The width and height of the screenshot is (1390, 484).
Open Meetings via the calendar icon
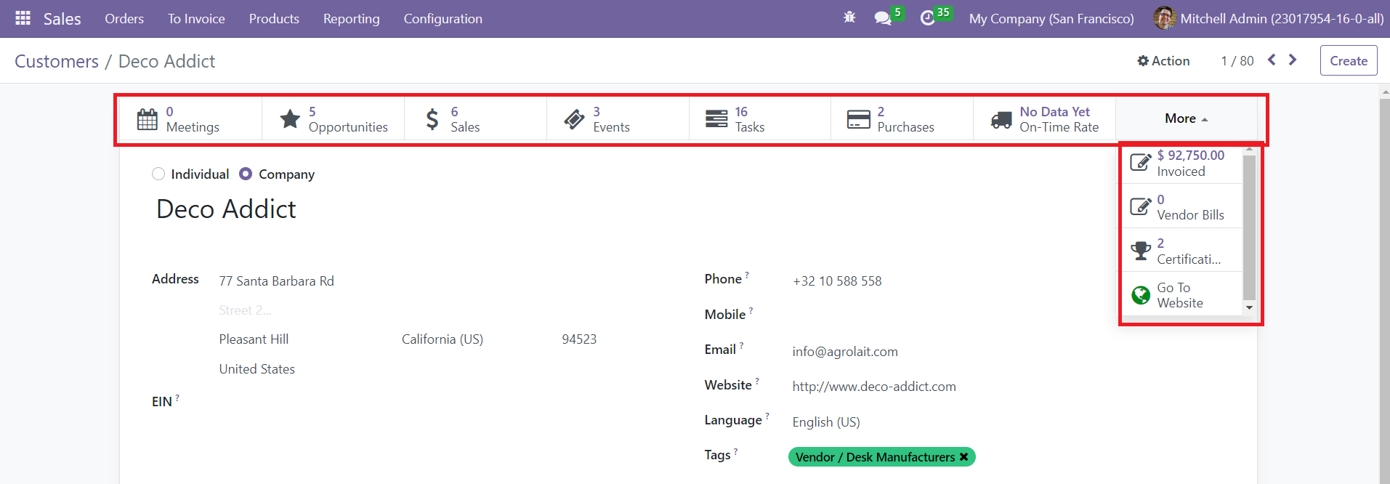(148, 119)
